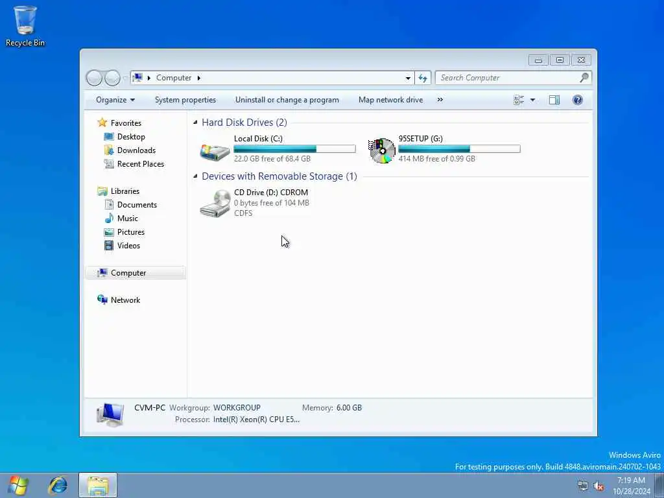Minimize the Computer window

click(x=539, y=60)
